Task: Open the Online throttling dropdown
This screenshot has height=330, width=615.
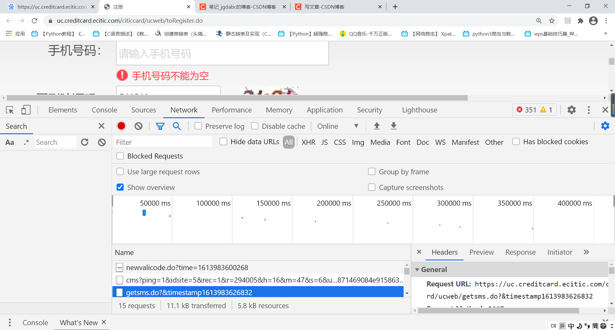Action: (338, 126)
